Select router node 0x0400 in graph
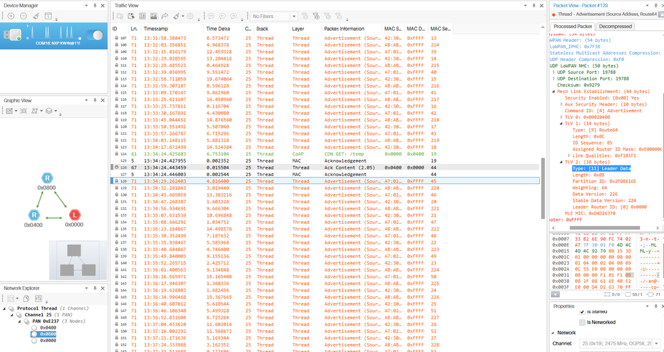Viewport: 664px width, 352px height. point(33,215)
